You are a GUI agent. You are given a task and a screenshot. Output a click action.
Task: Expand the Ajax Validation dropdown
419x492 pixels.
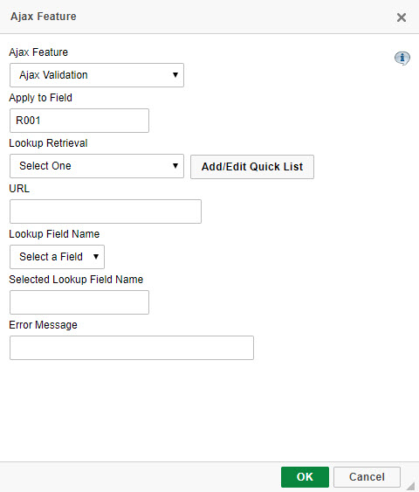point(97,75)
